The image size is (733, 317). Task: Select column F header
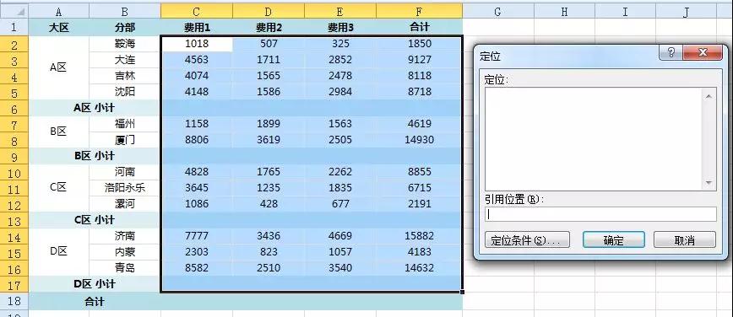(x=420, y=11)
